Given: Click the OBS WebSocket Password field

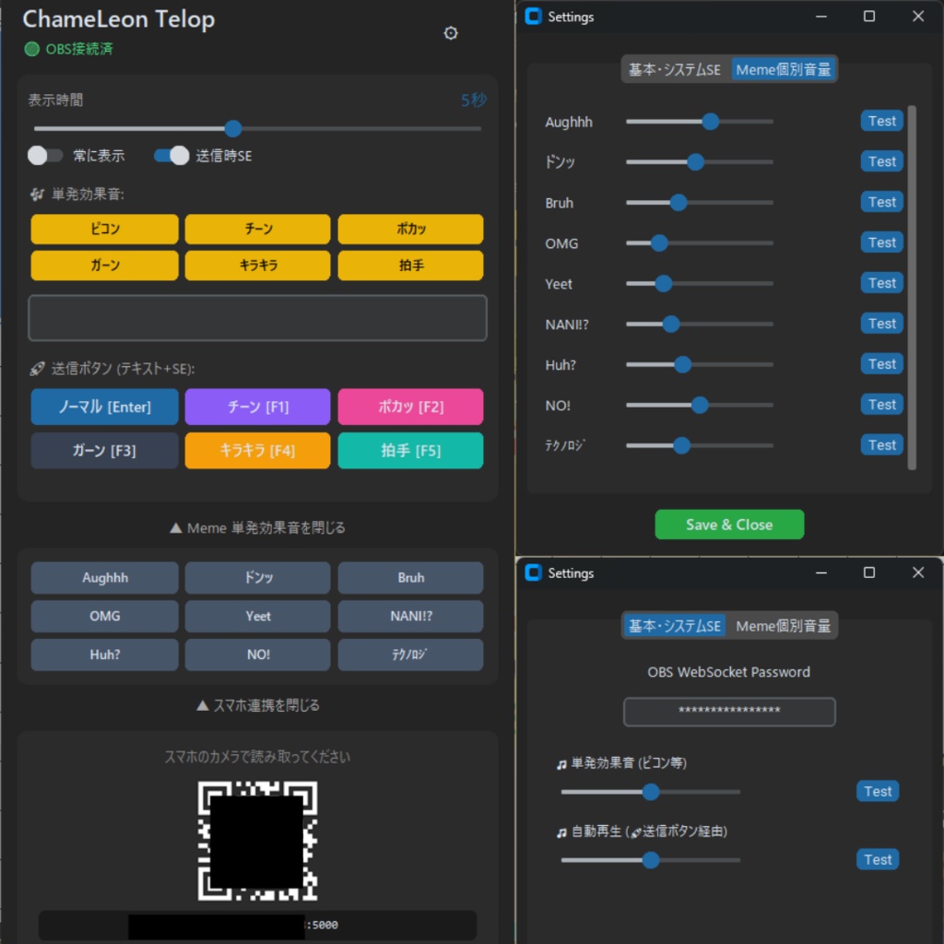Looking at the screenshot, I should [x=729, y=712].
